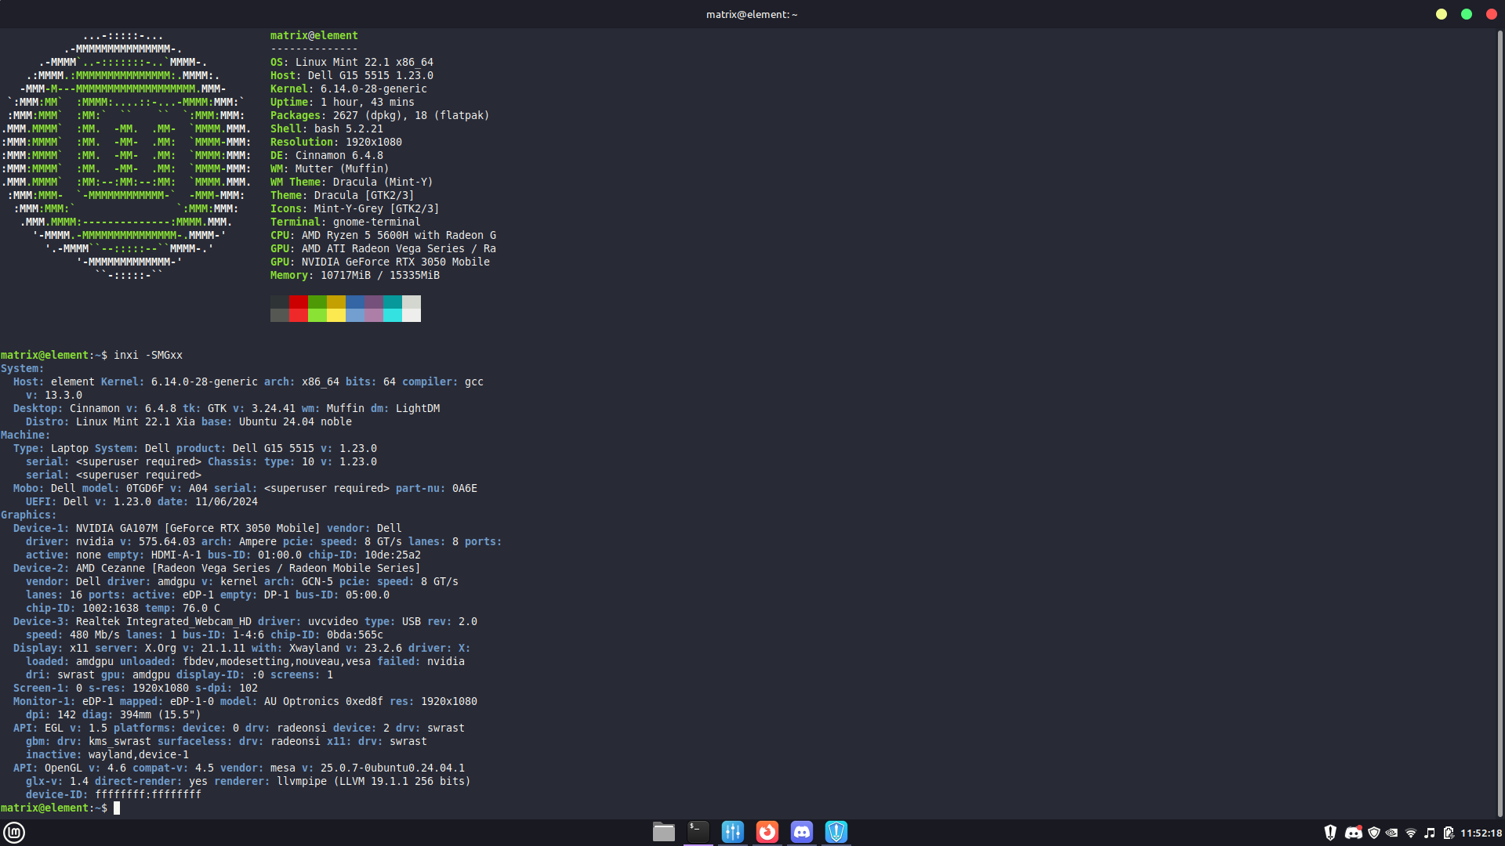Open the NVIDIA tray icon
This screenshot has width=1505, height=846.
click(x=1392, y=833)
